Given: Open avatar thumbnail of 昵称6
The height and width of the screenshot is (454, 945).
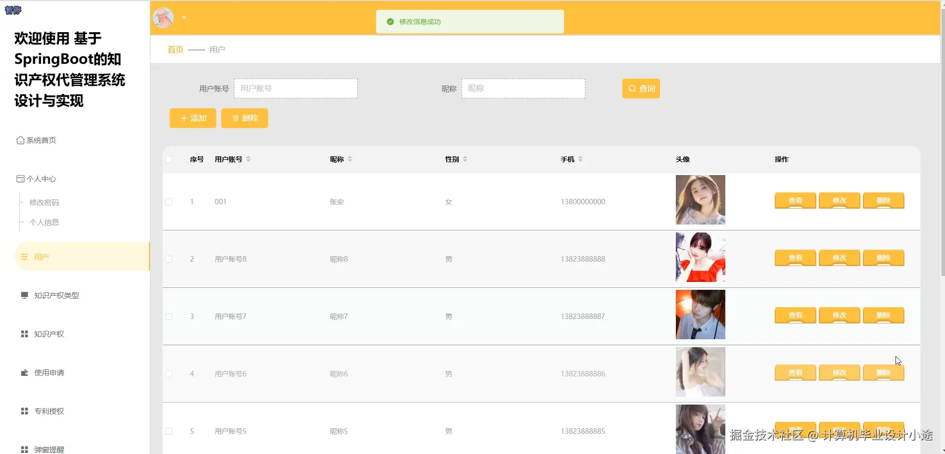Looking at the screenshot, I should coord(701,372).
